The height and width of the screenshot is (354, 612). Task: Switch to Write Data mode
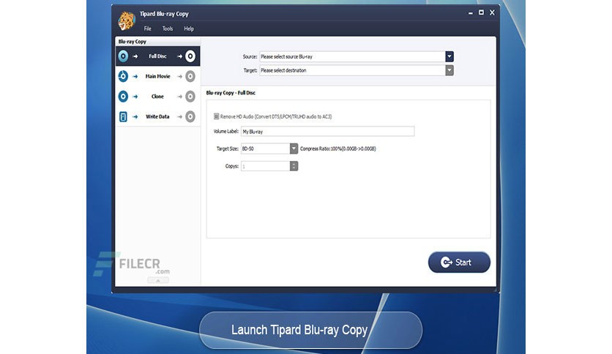[x=157, y=116]
